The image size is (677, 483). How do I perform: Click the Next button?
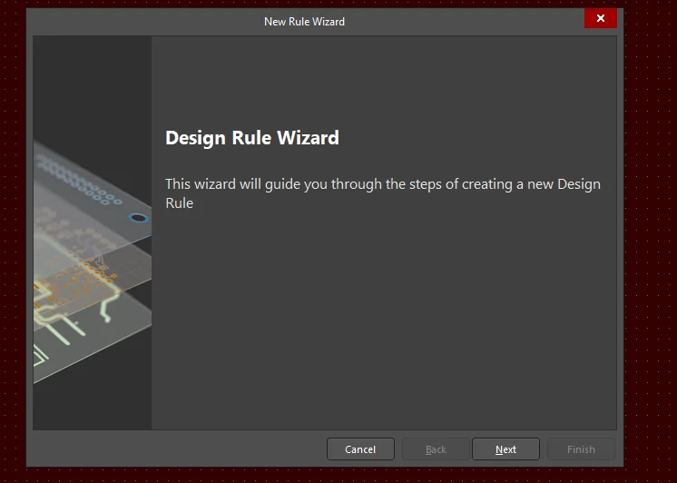tap(505, 449)
